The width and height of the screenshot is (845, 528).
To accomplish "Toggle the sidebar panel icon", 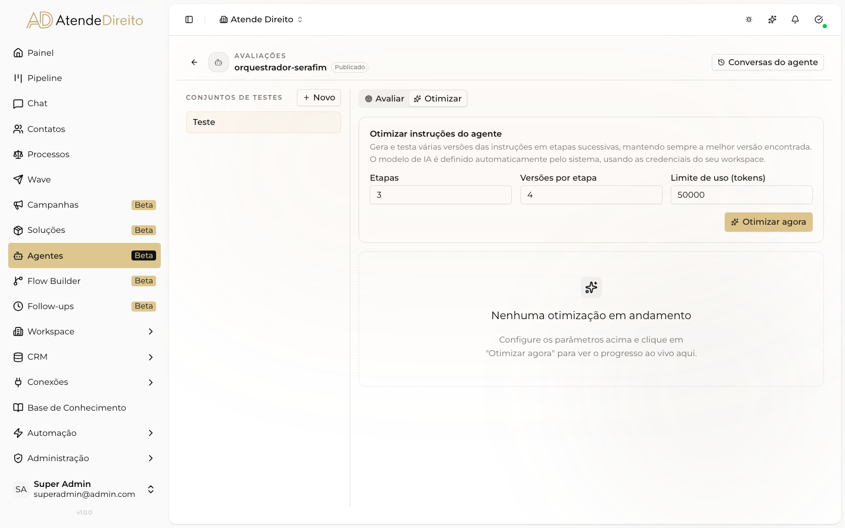I will pos(189,19).
